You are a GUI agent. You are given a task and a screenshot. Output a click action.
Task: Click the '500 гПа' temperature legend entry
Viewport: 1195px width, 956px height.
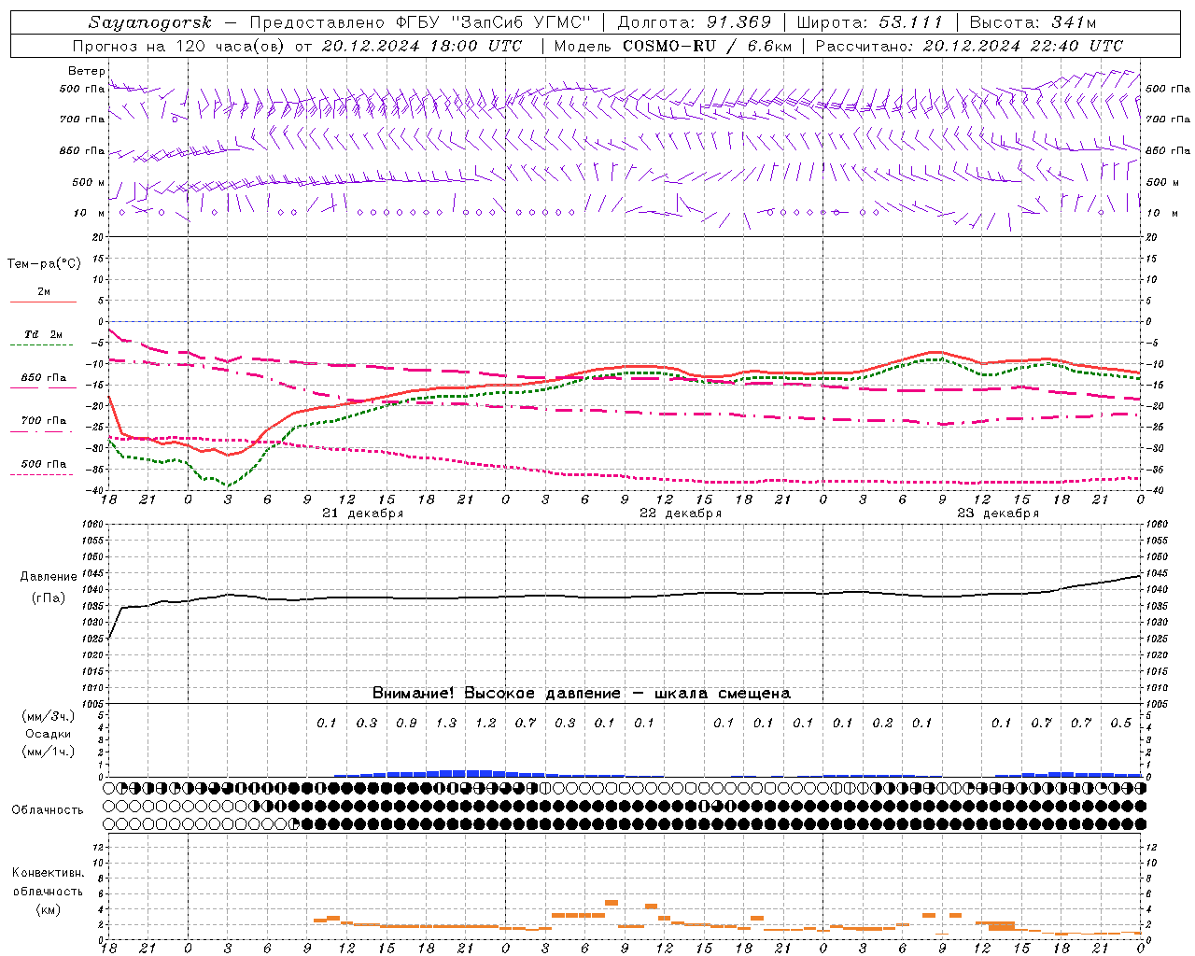click(x=44, y=464)
